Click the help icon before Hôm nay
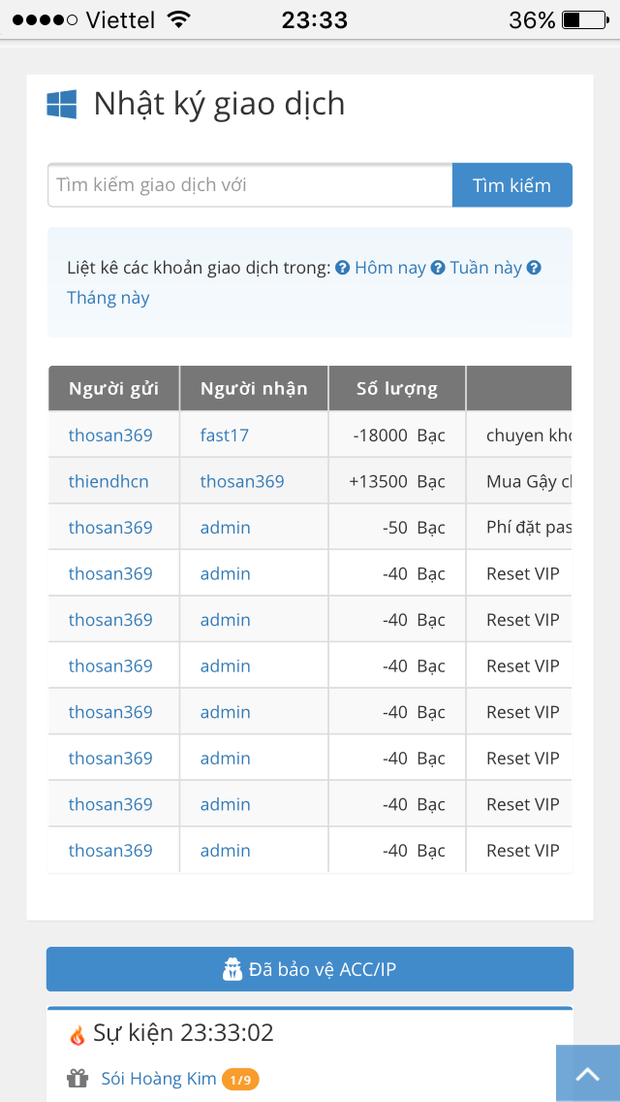Image resolution: width=620 pixels, height=1102 pixels. pyautogui.click(x=342, y=268)
